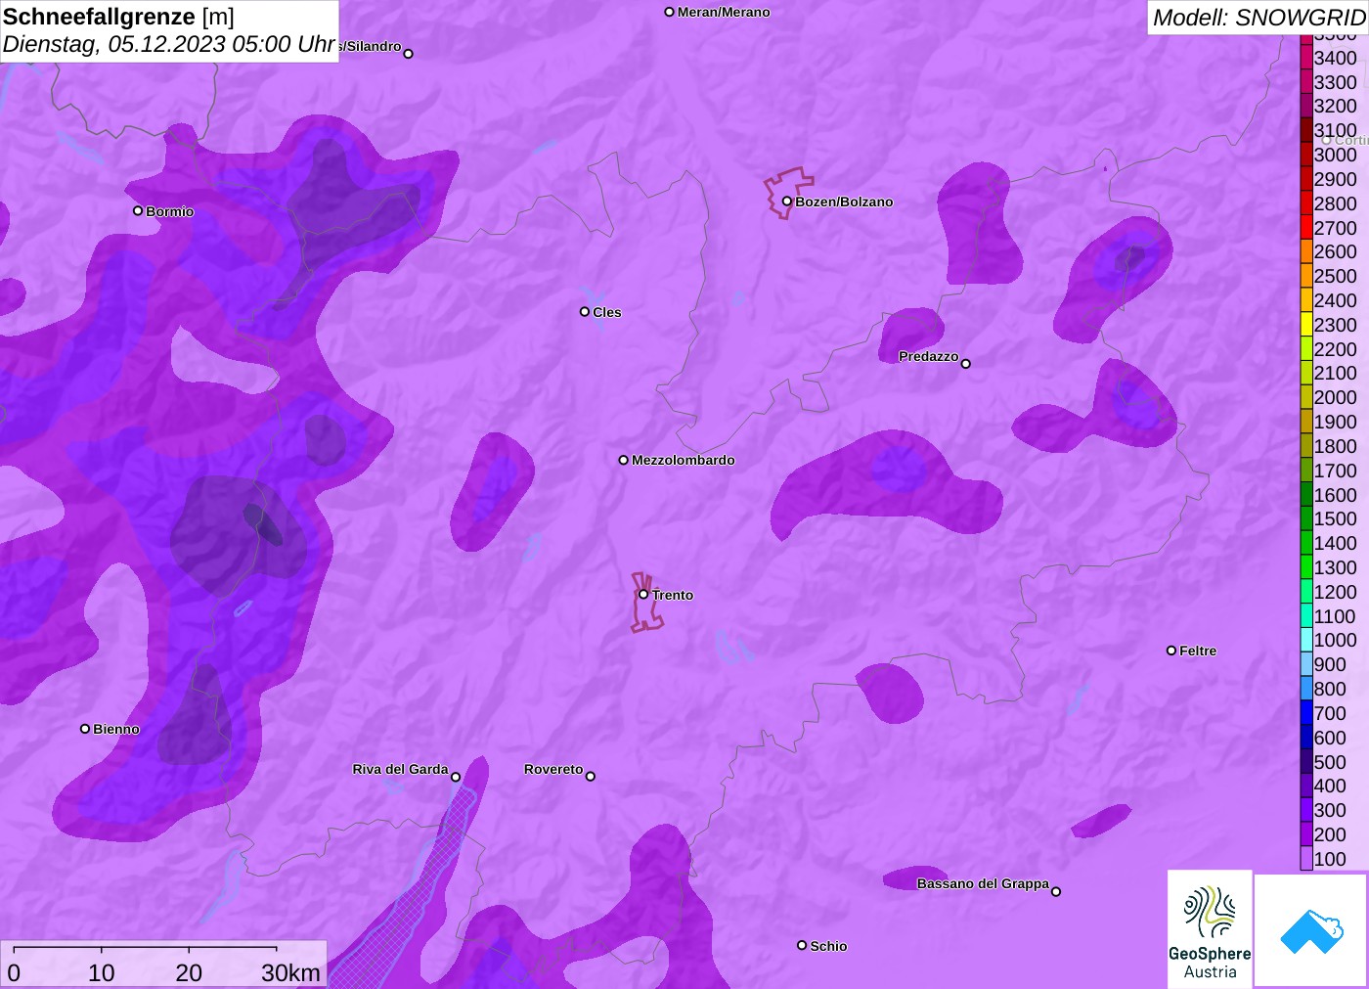Pick the 700 m blue legend swatch
The width and height of the screenshot is (1369, 989).
tap(1306, 713)
